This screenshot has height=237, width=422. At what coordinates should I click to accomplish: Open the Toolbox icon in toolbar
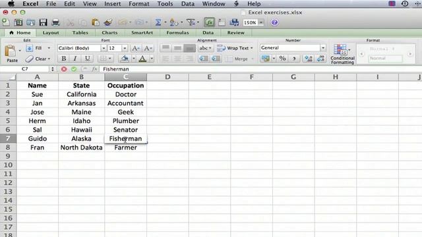222,22
